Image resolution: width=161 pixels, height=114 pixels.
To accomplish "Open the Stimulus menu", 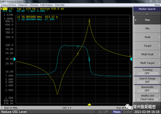I will (x=34, y=5).
